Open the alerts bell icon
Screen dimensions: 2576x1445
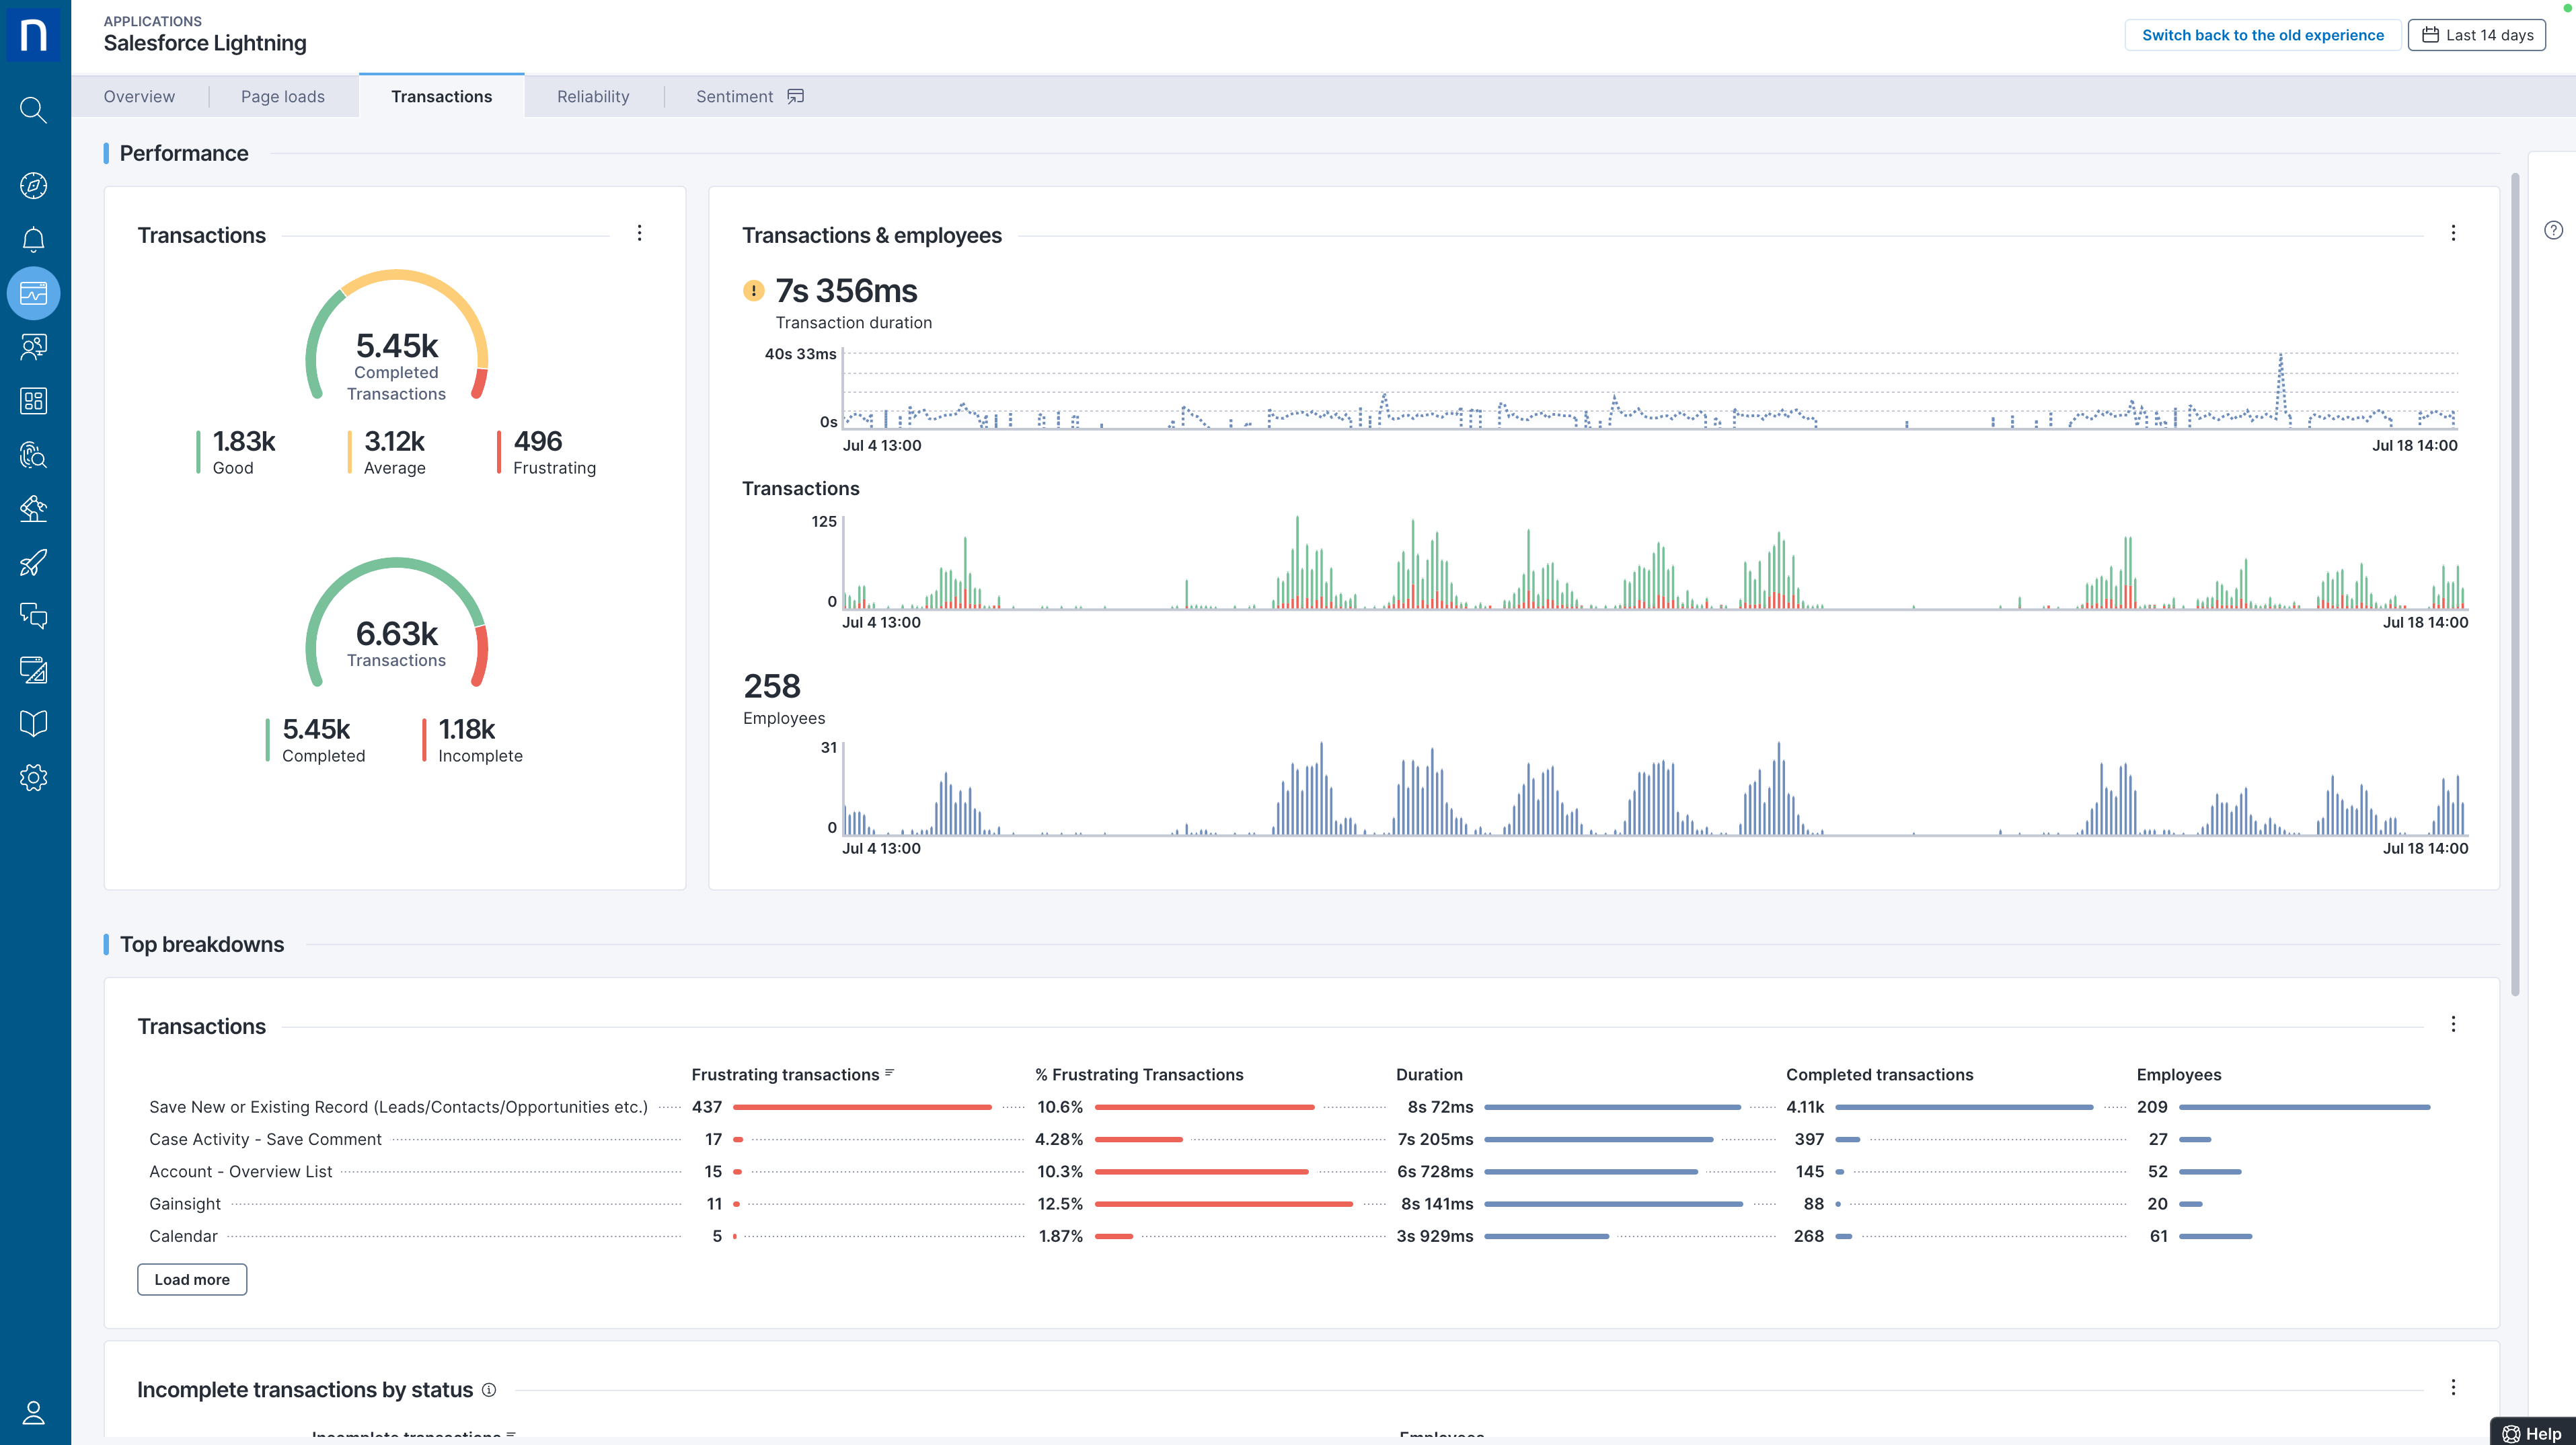33,240
